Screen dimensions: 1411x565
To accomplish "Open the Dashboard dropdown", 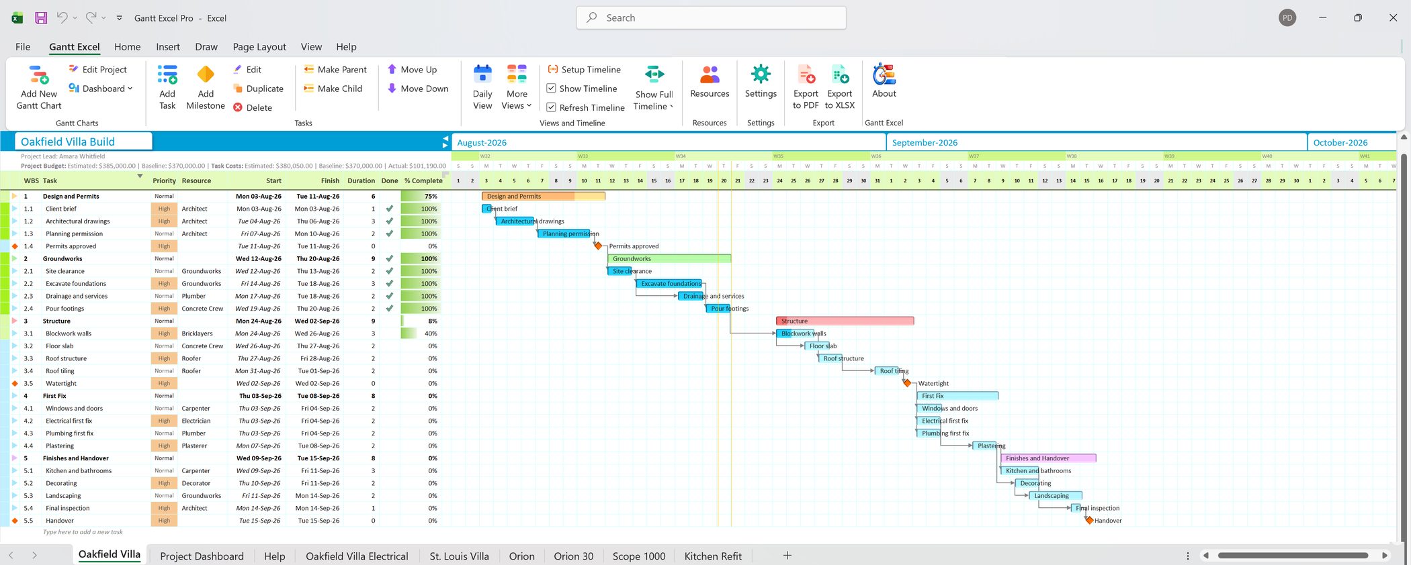I will (101, 89).
